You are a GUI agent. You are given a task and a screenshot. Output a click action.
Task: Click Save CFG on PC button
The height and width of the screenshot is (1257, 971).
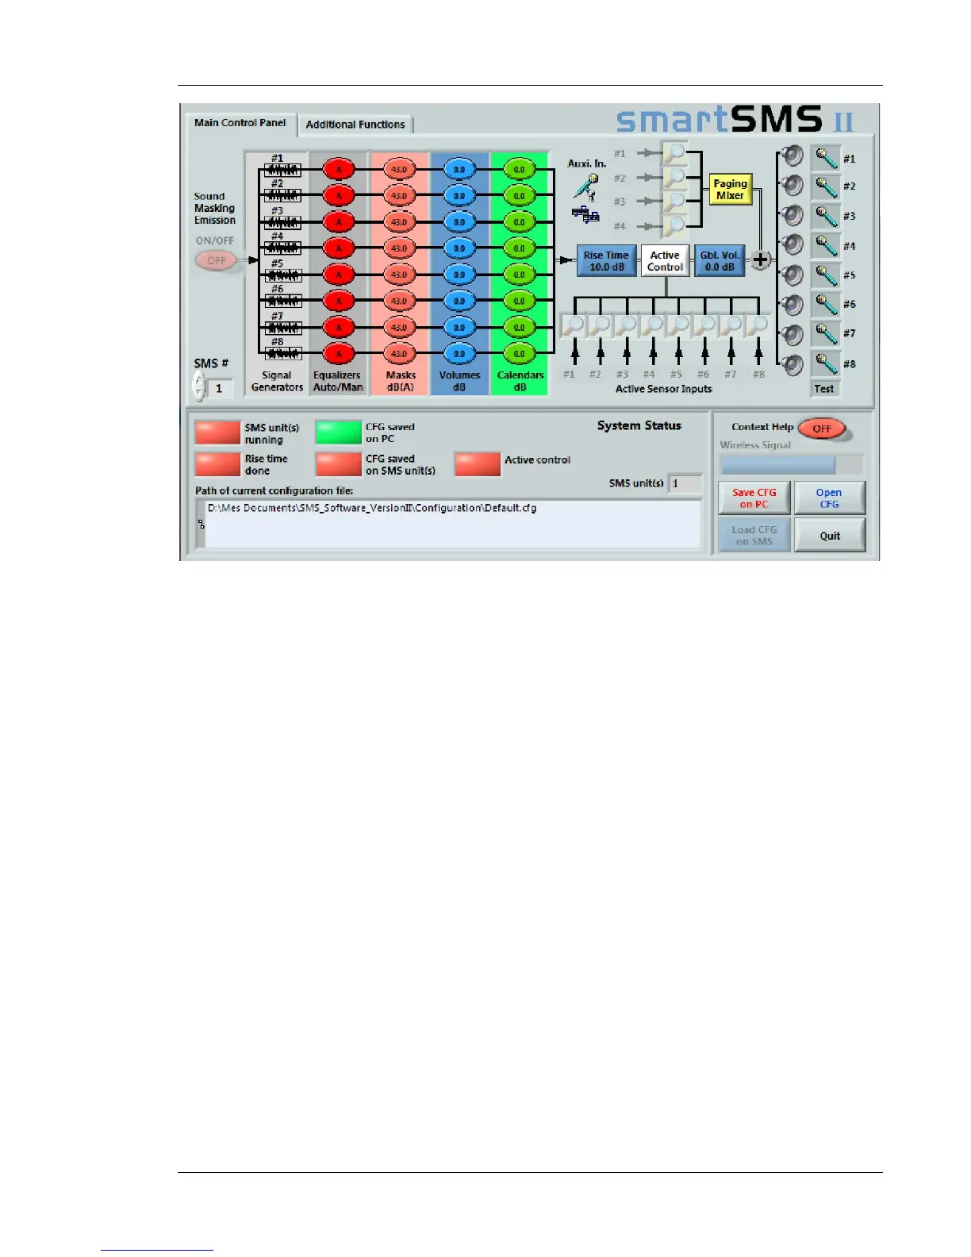(754, 498)
